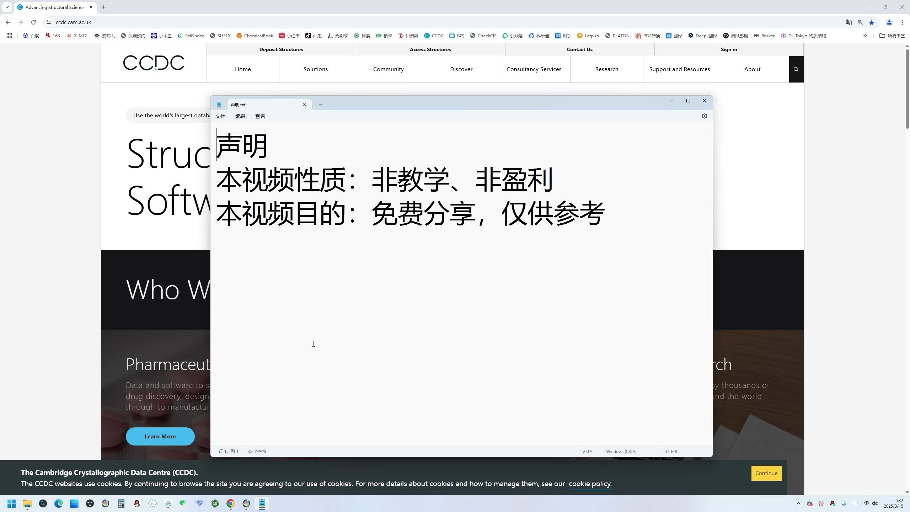Click the 32 个字符 character count in status bar
This screenshot has height=512, width=910.
(257, 452)
